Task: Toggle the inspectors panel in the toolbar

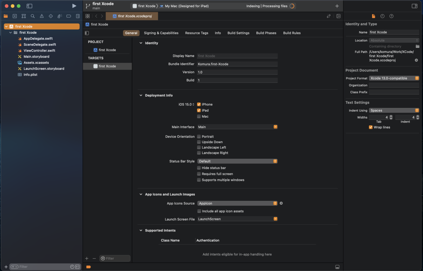Action: [415, 6]
